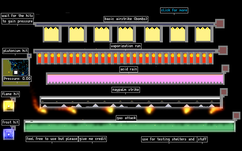
Task: Click the plutonium hit chamber
Action: point(16,72)
